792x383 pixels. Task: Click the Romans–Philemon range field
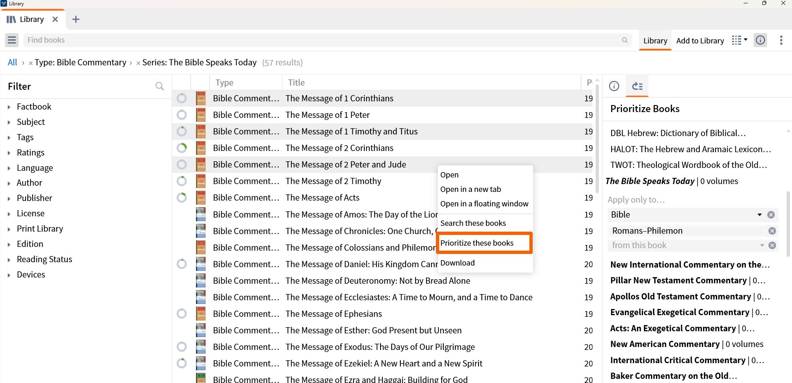[x=686, y=231]
